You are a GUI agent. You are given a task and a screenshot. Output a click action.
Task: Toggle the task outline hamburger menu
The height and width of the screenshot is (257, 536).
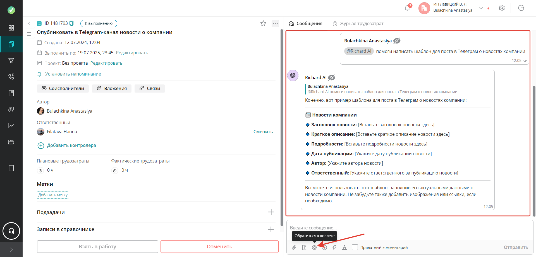click(x=29, y=34)
